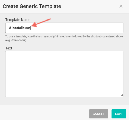Select the Template Name label

click(18, 20)
